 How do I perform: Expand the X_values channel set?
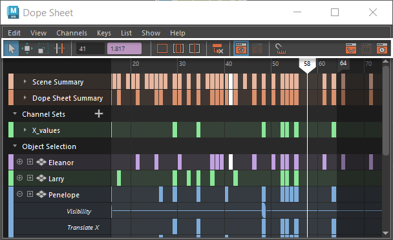coord(25,130)
